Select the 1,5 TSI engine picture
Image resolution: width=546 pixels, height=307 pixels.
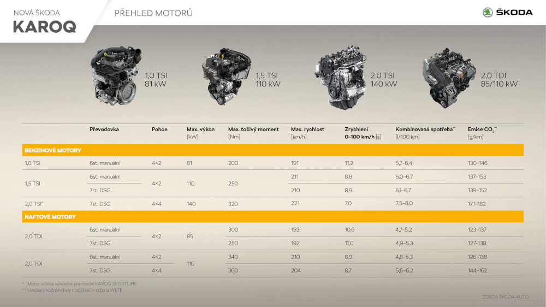pyautogui.click(x=227, y=76)
